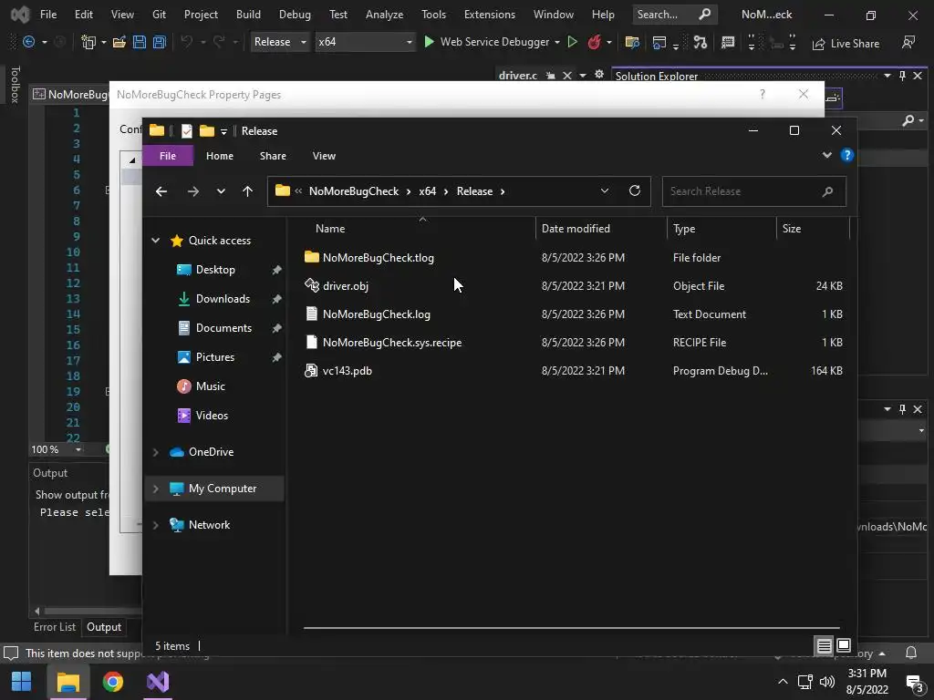Pin the driver.c tab
Viewport: 934px width, 700px height.
click(551, 76)
